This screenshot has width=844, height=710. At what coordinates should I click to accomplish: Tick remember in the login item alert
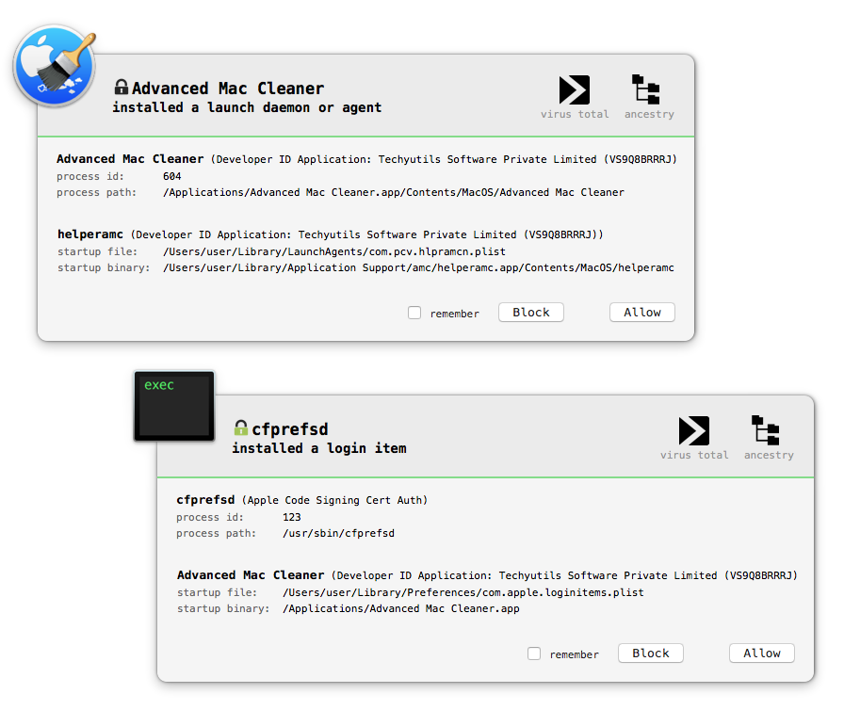click(534, 654)
